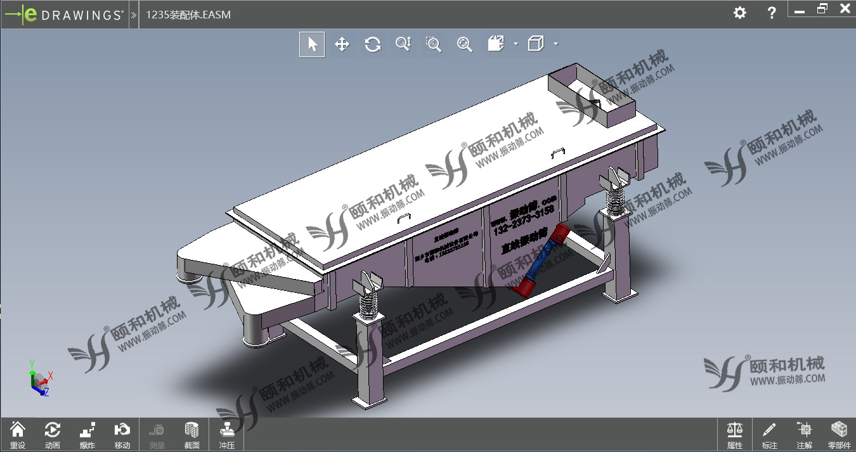856x452 pixels.
Task: Expand the display style dropdown arrow
Action: click(x=555, y=44)
